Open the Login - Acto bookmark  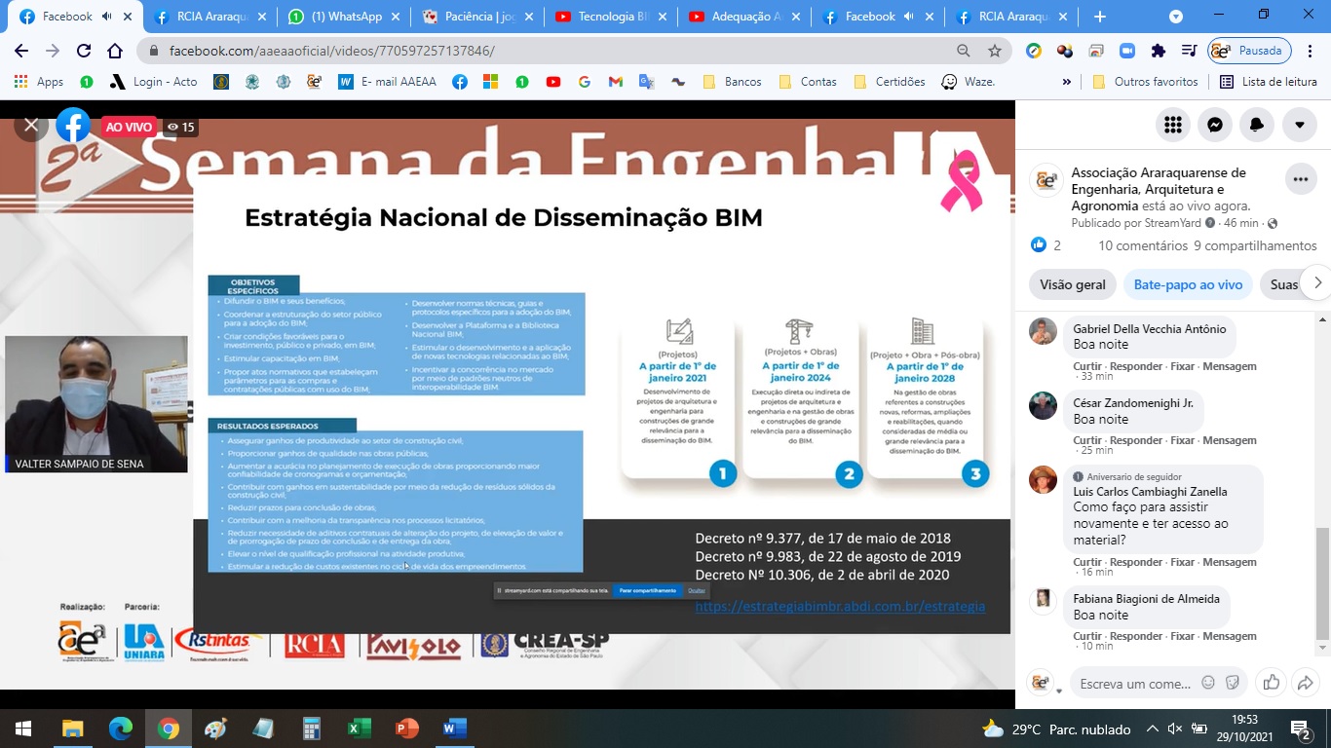coord(153,82)
